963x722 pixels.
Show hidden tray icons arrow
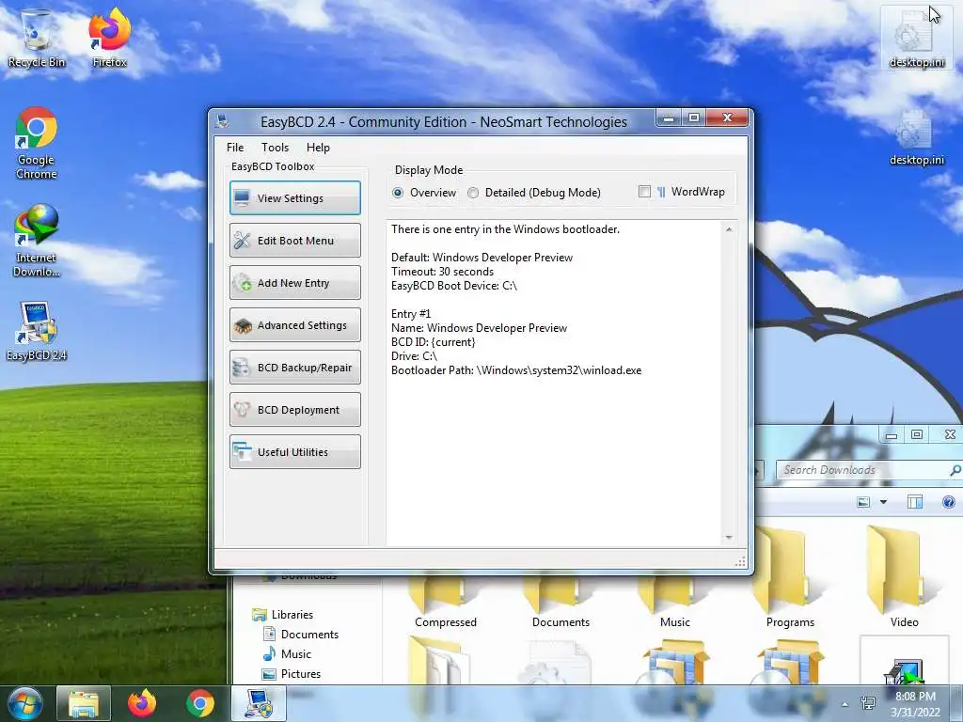(x=845, y=704)
